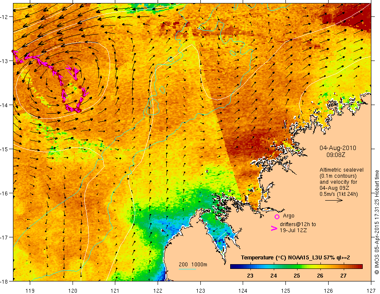Click longitude axis label 125
The width and height of the screenshot is (380, 294).
click(286, 291)
